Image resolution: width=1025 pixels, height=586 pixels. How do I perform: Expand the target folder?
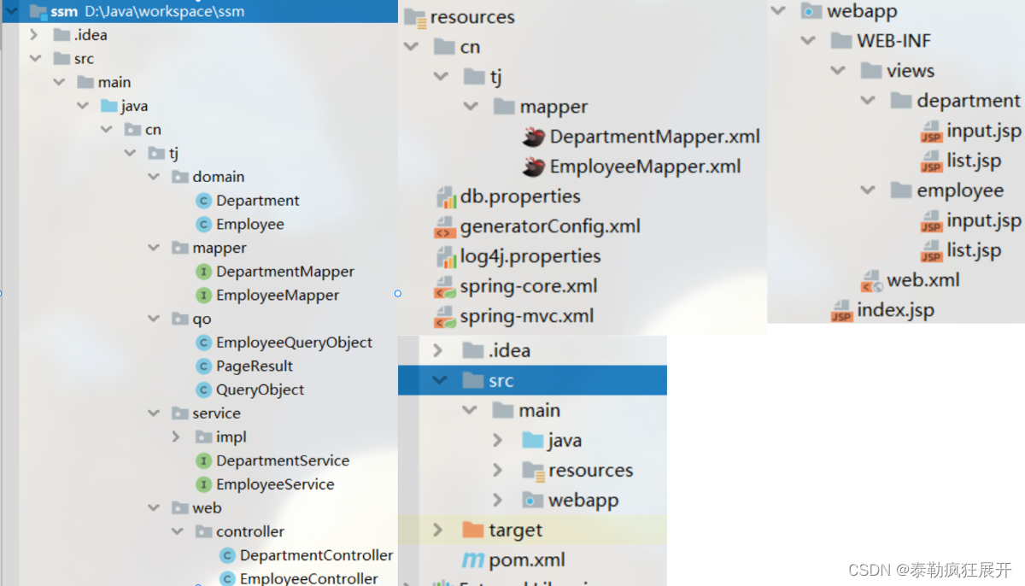438,530
